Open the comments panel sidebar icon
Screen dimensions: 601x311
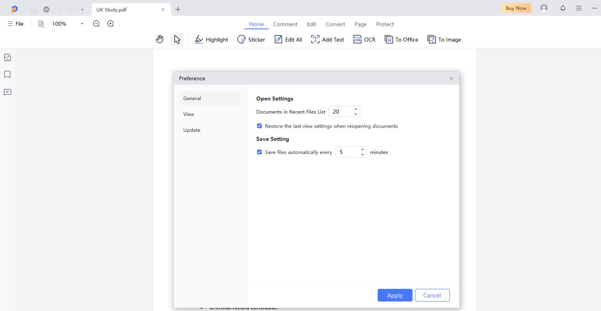(x=8, y=92)
